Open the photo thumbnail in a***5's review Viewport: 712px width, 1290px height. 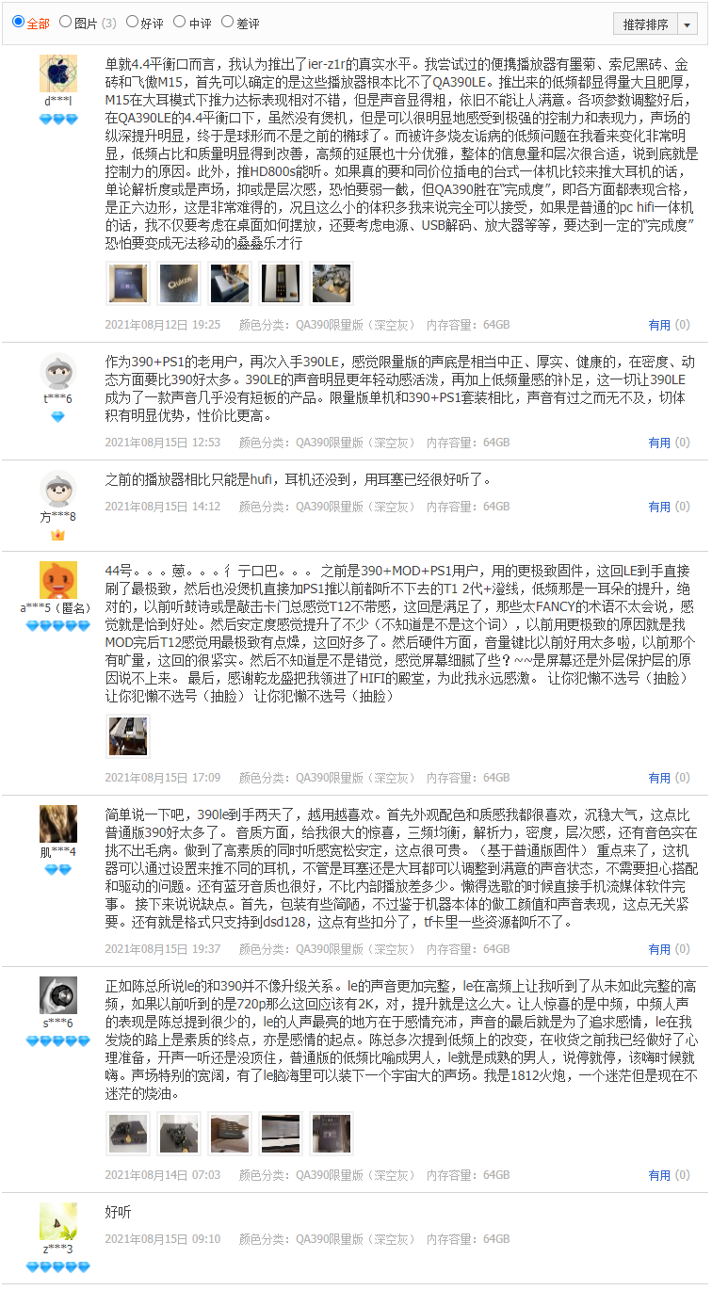[127, 736]
